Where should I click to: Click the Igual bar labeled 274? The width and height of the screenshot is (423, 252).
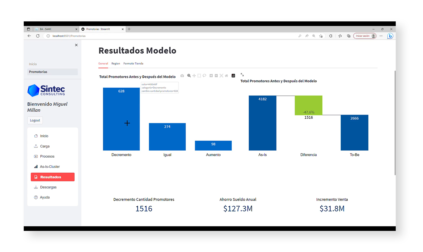click(167, 137)
